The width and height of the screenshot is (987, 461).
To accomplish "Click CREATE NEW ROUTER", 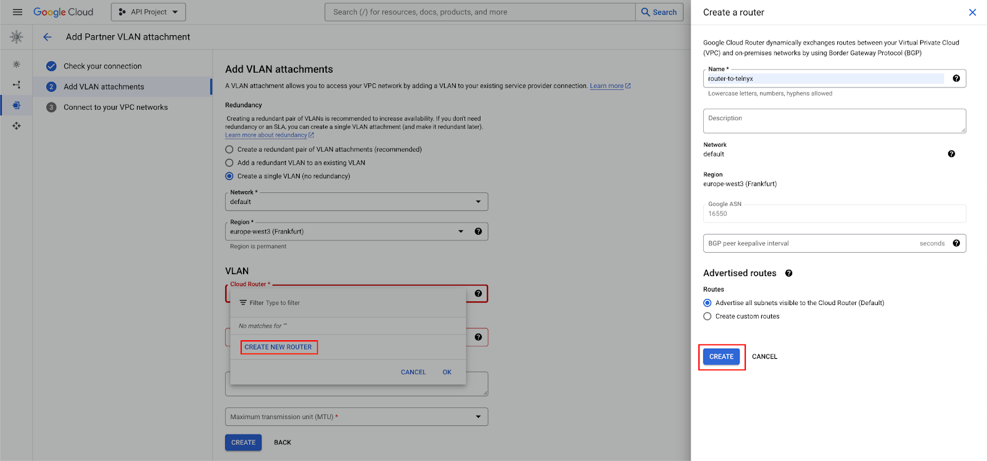I will coord(278,347).
